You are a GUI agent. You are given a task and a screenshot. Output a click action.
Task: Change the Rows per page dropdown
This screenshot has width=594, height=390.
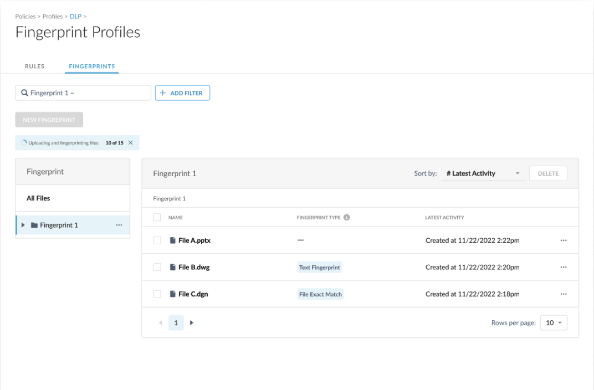554,322
